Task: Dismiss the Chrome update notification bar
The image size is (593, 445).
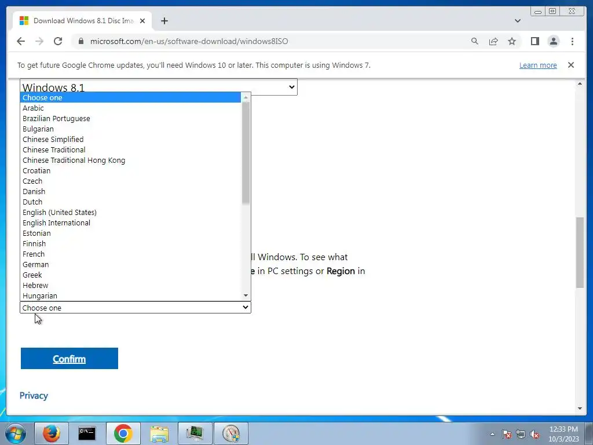Action: [570, 65]
